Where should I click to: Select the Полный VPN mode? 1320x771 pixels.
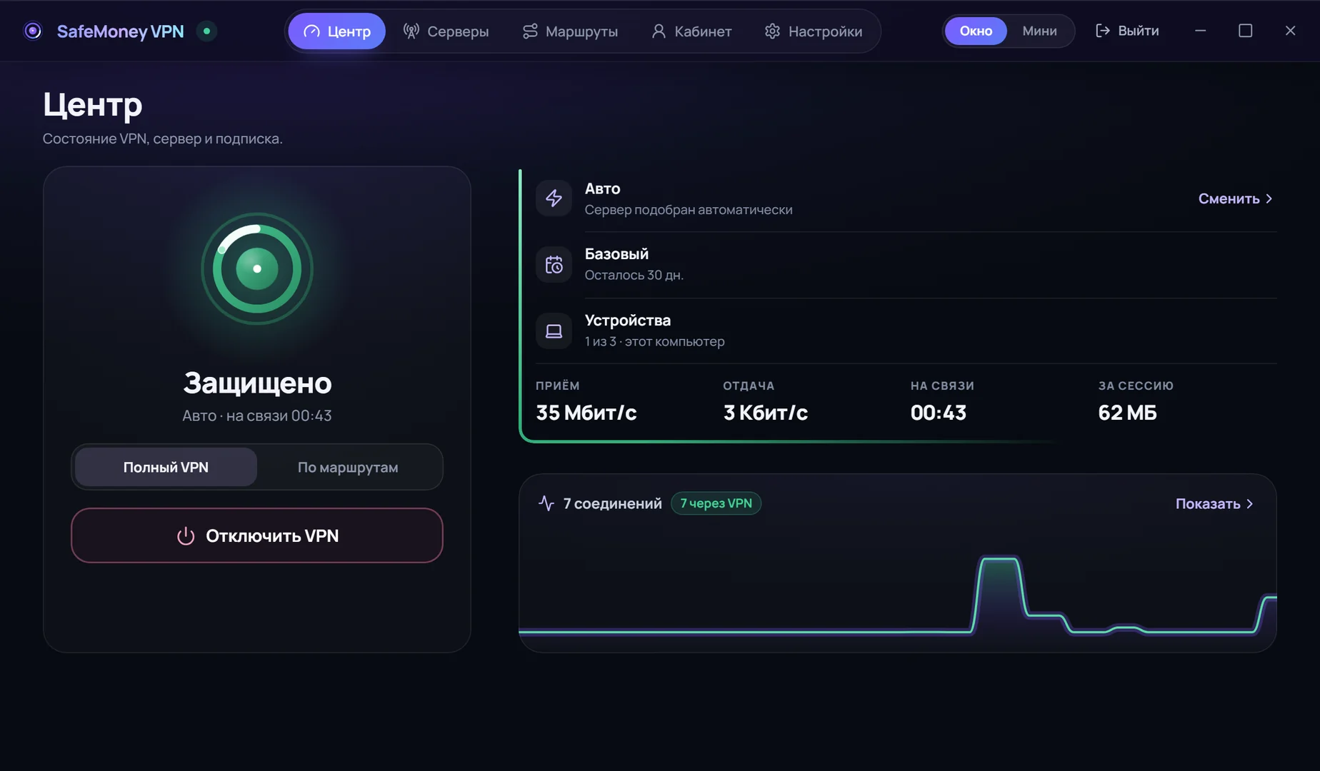tap(166, 467)
